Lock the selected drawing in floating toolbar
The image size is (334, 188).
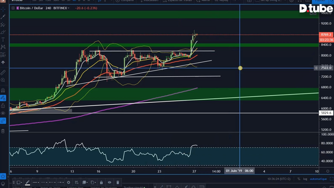coord(101,182)
